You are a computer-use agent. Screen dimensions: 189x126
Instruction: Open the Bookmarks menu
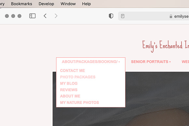[22, 4]
